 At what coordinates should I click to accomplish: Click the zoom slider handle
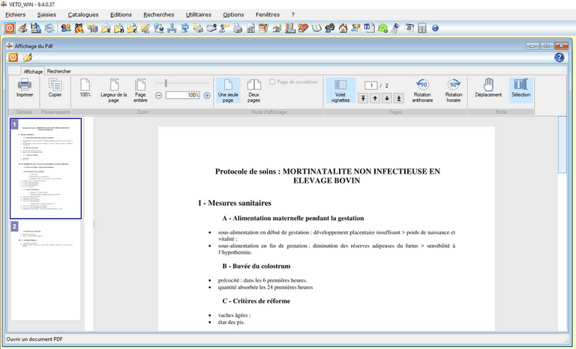coord(166,83)
